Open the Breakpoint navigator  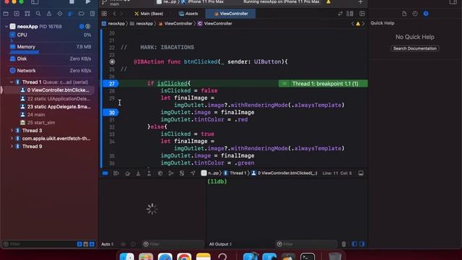pos(82,14)
